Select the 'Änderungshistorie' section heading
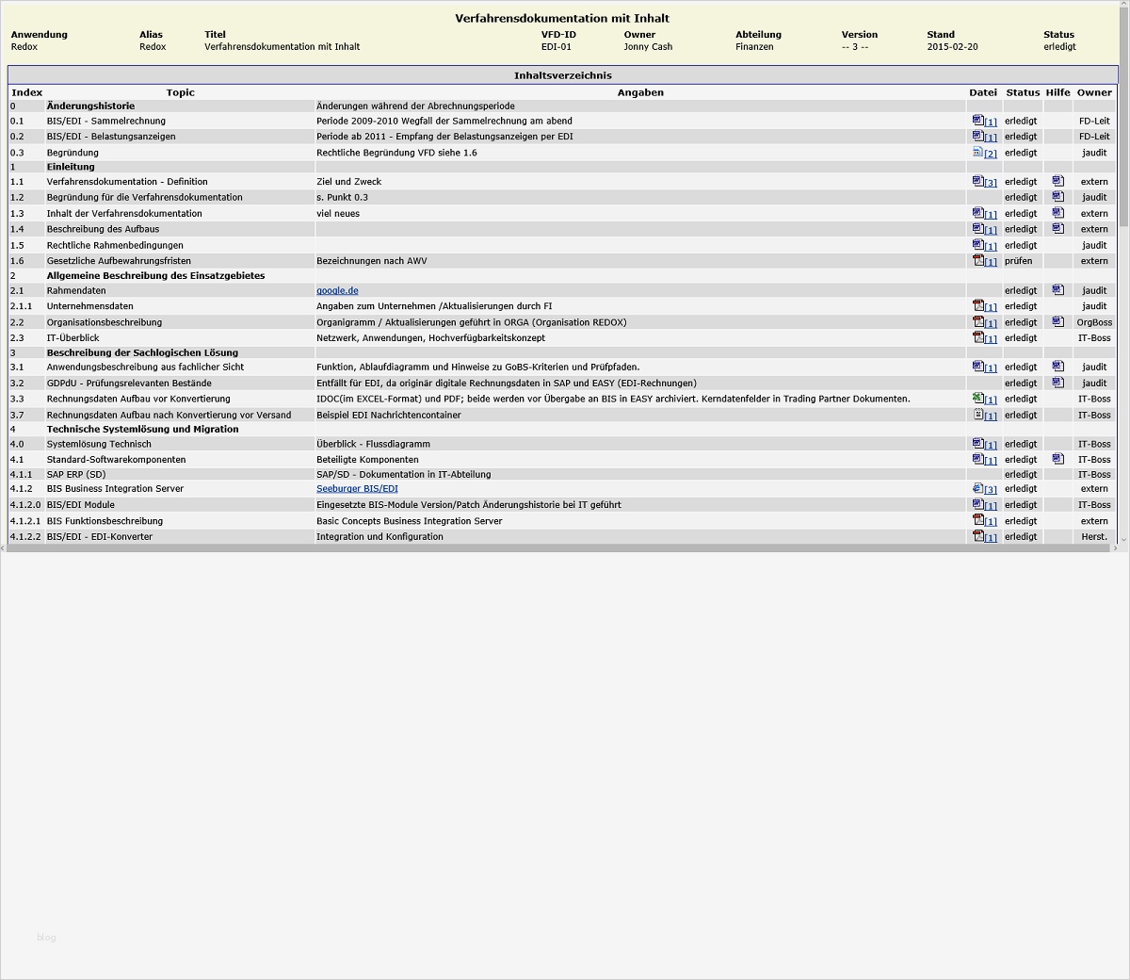Viewport: 1130px width, 980px height. 90,106
